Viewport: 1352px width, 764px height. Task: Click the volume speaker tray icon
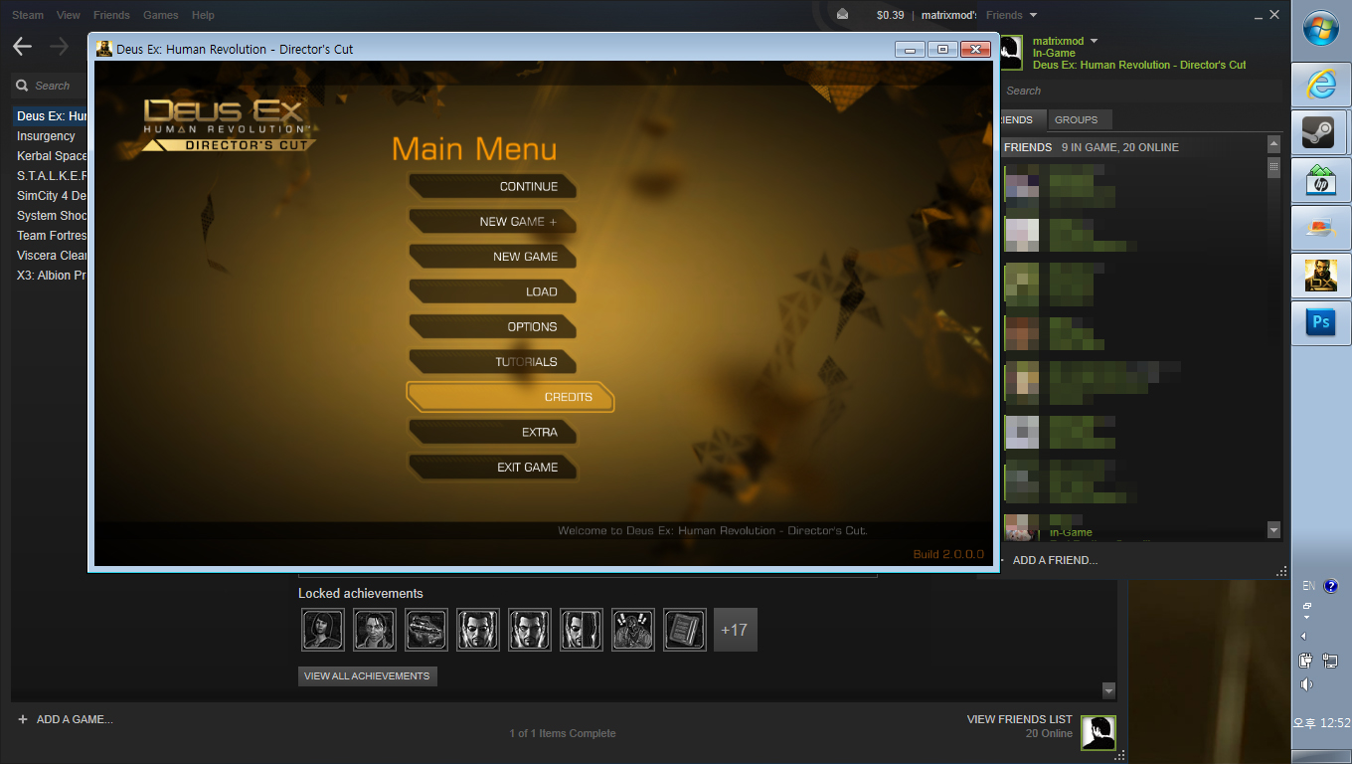[x=1306, y=683]
